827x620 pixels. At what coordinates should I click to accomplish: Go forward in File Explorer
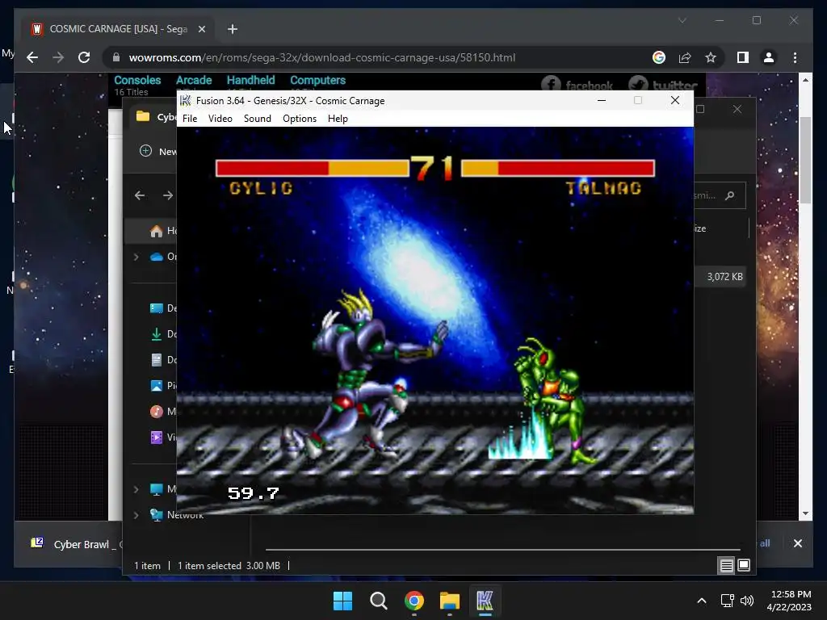coord(168,195)
